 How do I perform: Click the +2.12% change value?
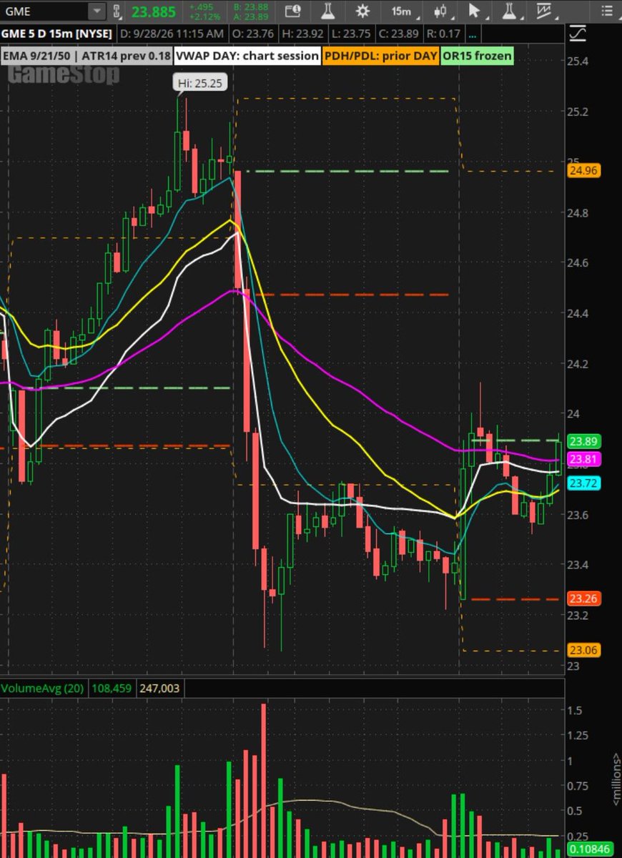pyautogui.click(x=204, y=16)
